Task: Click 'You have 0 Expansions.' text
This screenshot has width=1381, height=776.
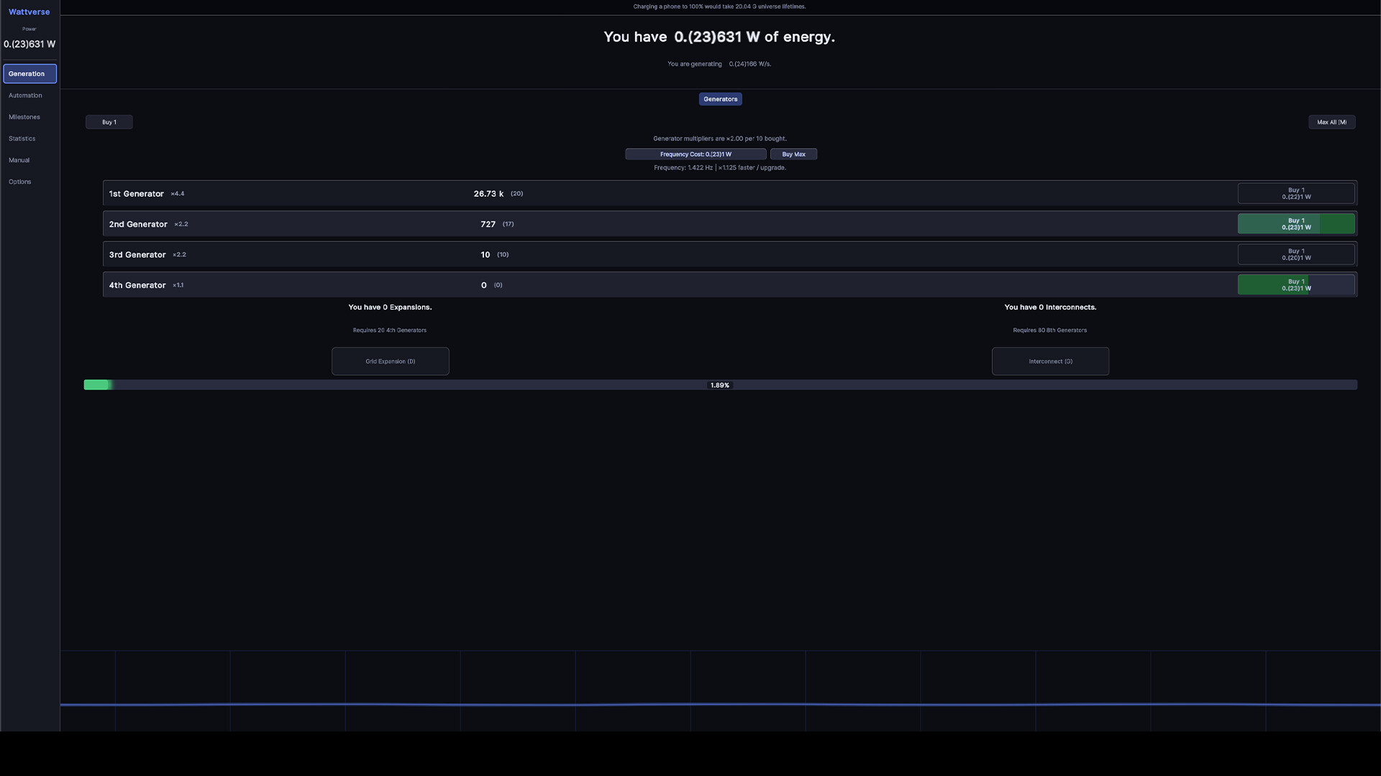Action: [x=390, y=307]
